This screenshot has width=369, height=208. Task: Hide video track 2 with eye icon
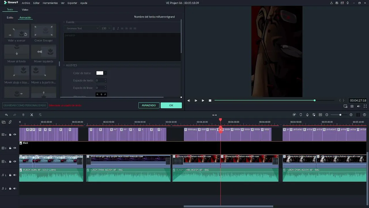point(15,148)
